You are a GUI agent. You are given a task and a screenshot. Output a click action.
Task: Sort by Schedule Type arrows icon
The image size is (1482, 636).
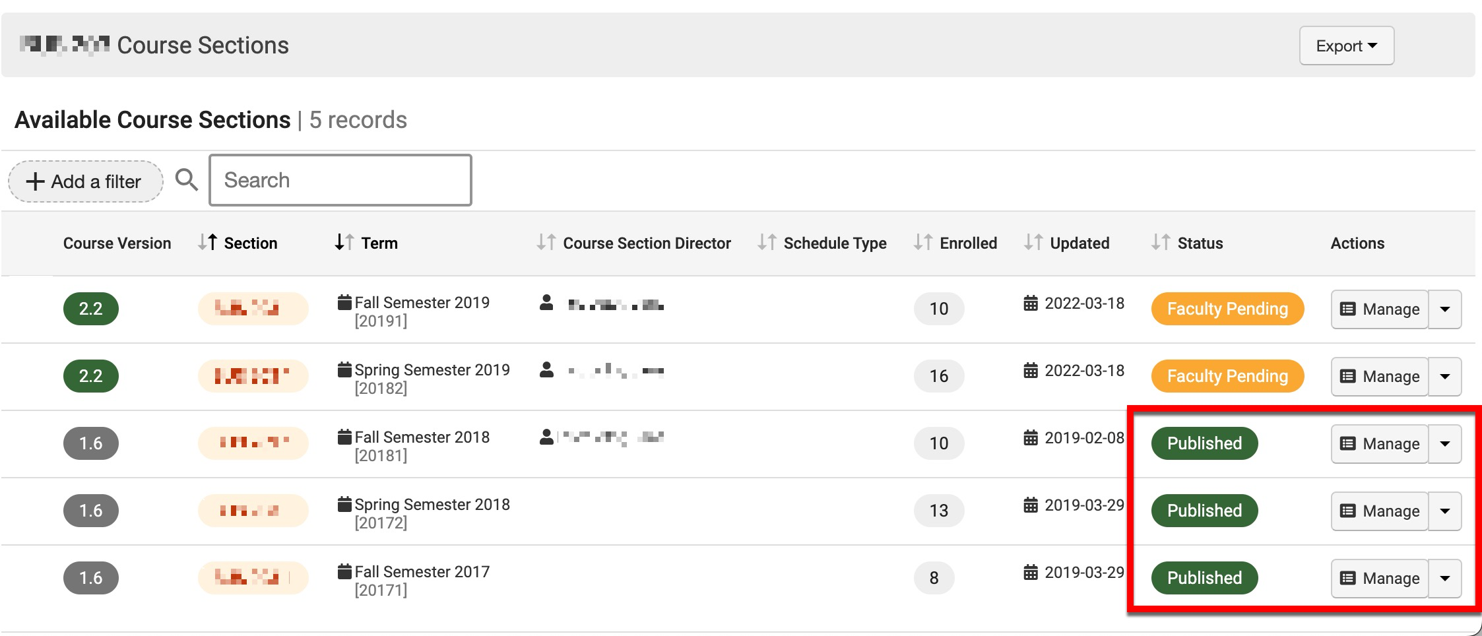(x=766, y=243)
